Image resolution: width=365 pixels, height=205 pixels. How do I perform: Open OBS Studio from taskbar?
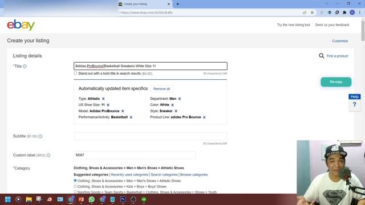pyautogui.click(x=133, y=199)
